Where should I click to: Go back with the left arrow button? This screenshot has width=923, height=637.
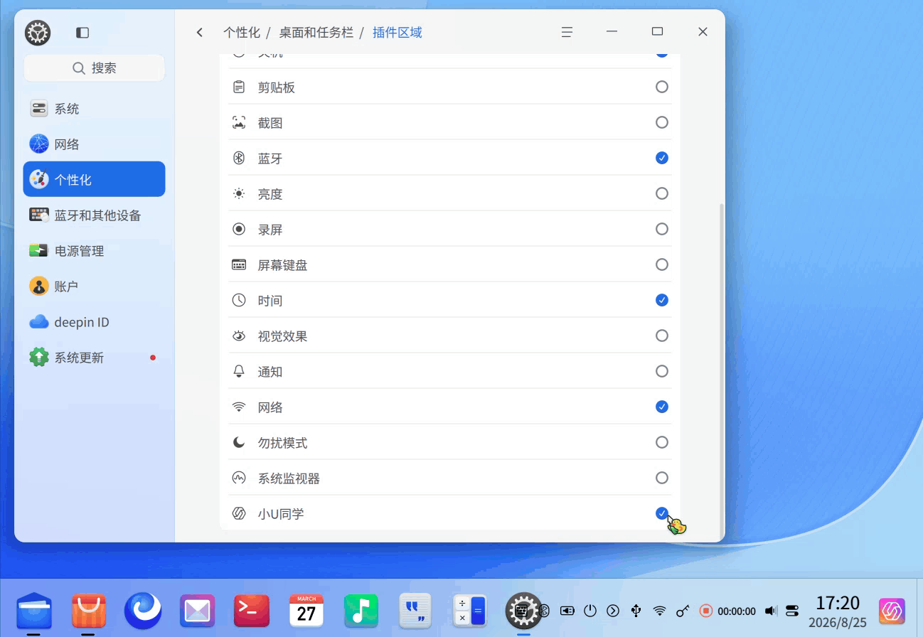point(200,32)
